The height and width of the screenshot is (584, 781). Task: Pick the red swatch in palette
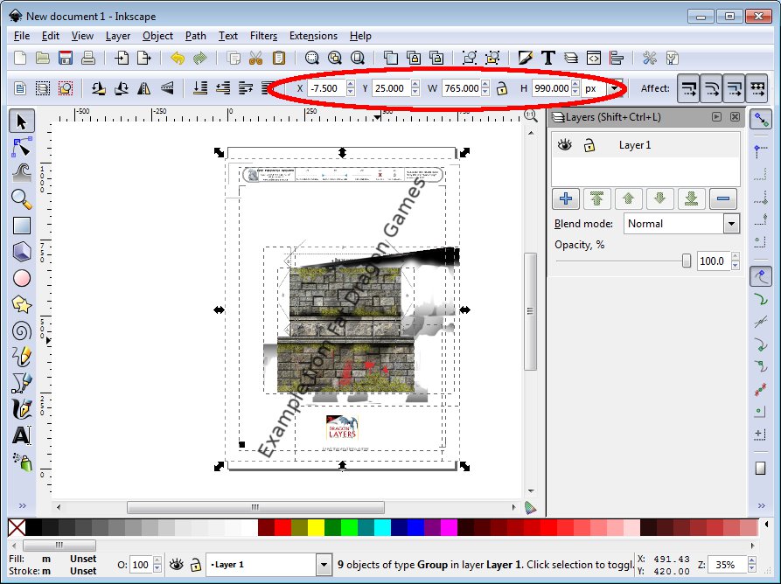click(282, 527)
